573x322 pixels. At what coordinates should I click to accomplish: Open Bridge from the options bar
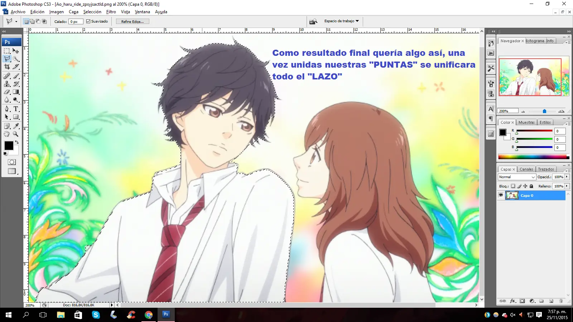313,21
